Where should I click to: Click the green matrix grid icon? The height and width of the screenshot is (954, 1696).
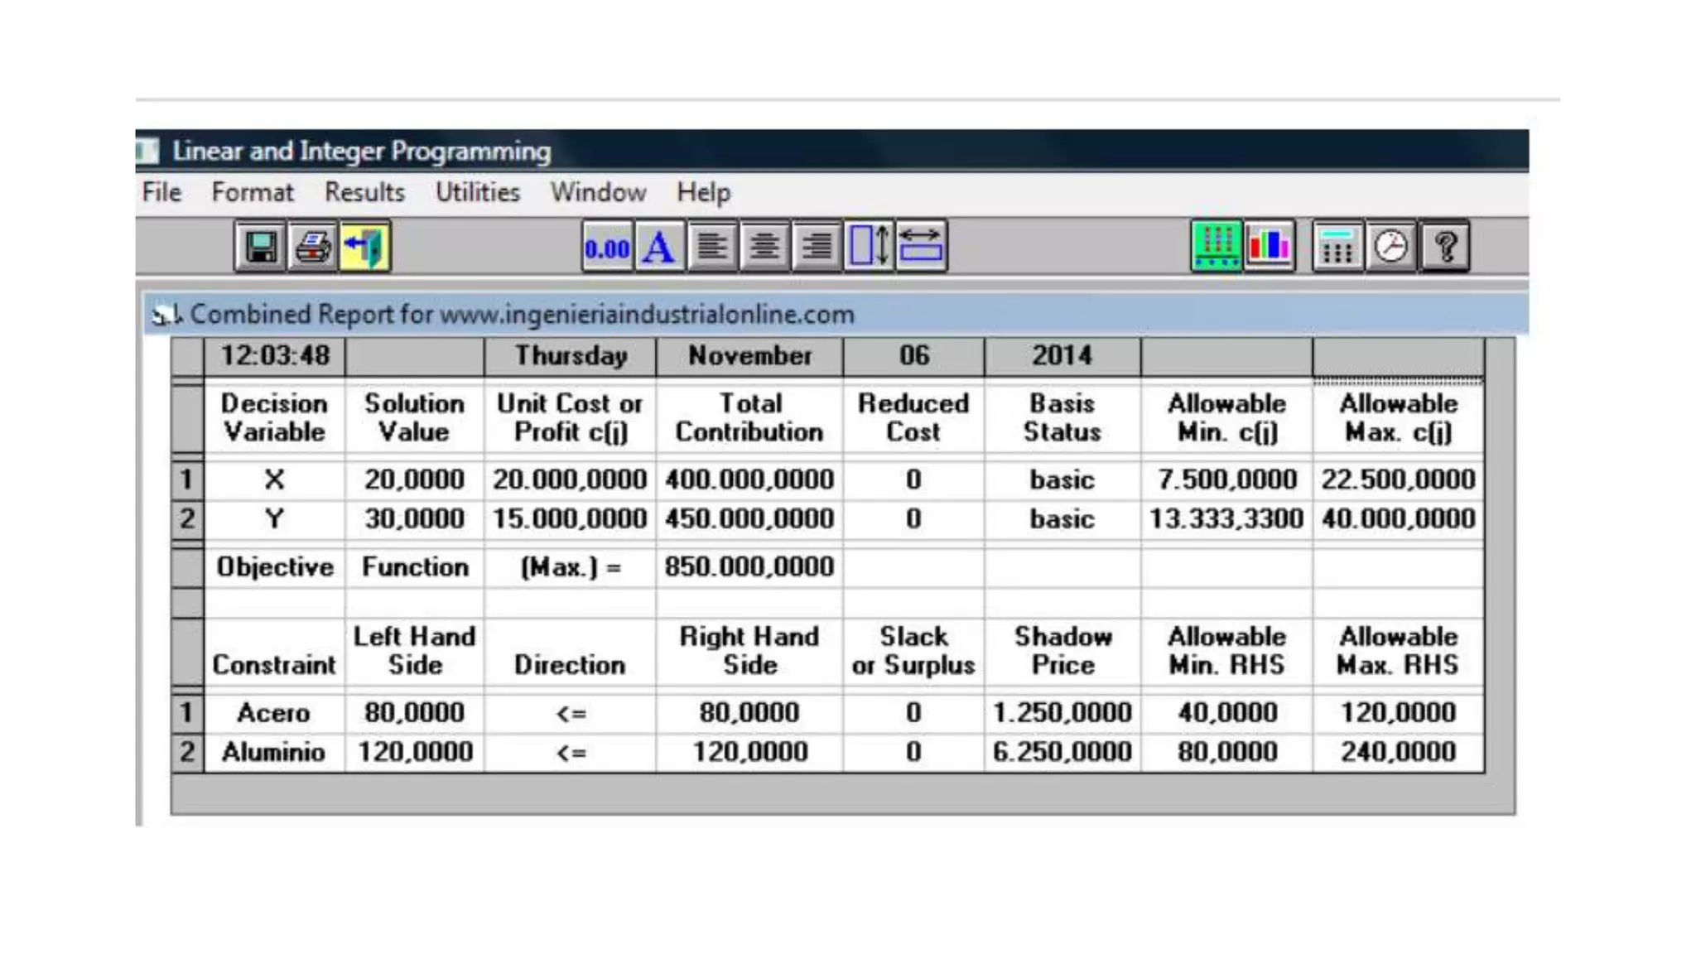[x=1216, y=247]
